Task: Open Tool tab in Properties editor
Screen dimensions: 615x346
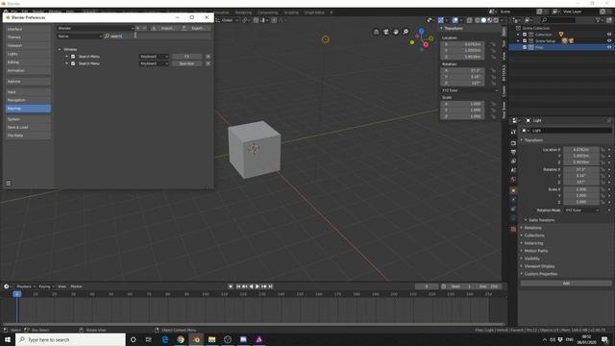Action: point(513,132)
